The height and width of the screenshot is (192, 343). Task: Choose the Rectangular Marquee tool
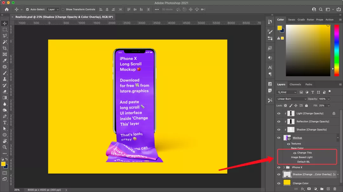coord(5,29)
